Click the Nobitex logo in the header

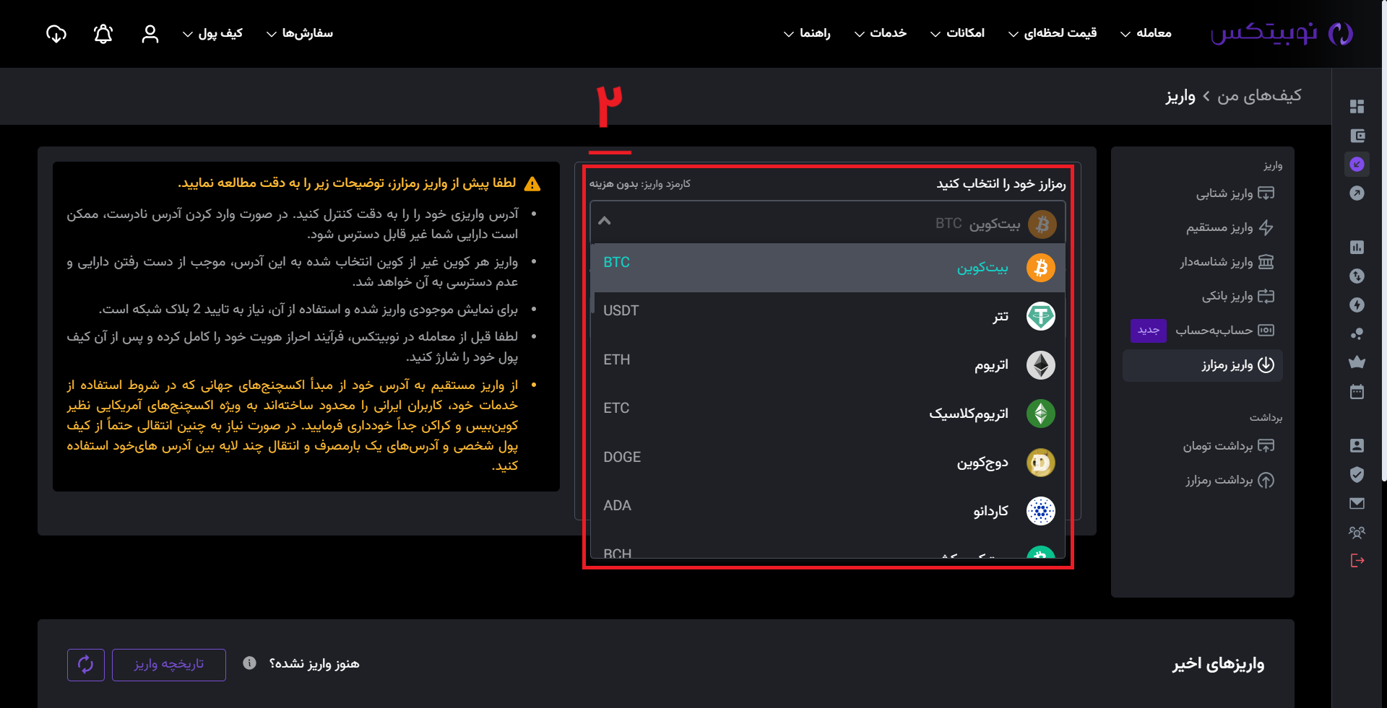[1282, 33]
